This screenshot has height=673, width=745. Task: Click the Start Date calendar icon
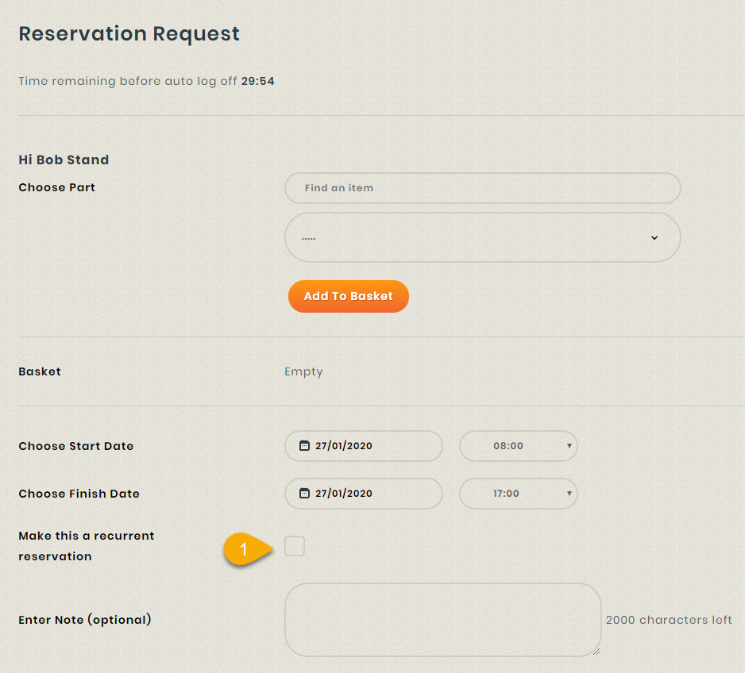point(304,446)
